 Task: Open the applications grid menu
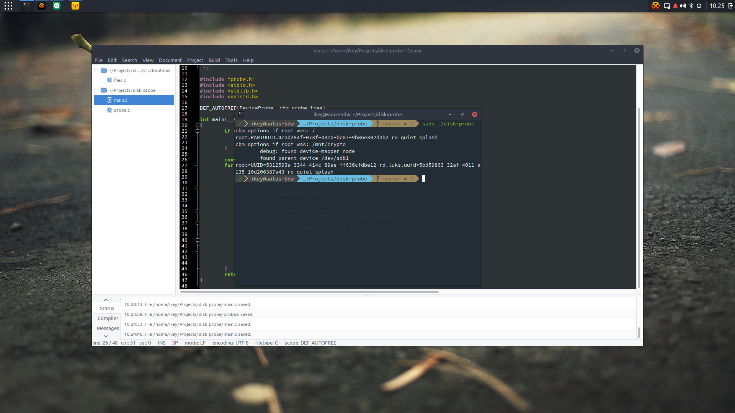point(8,6)
